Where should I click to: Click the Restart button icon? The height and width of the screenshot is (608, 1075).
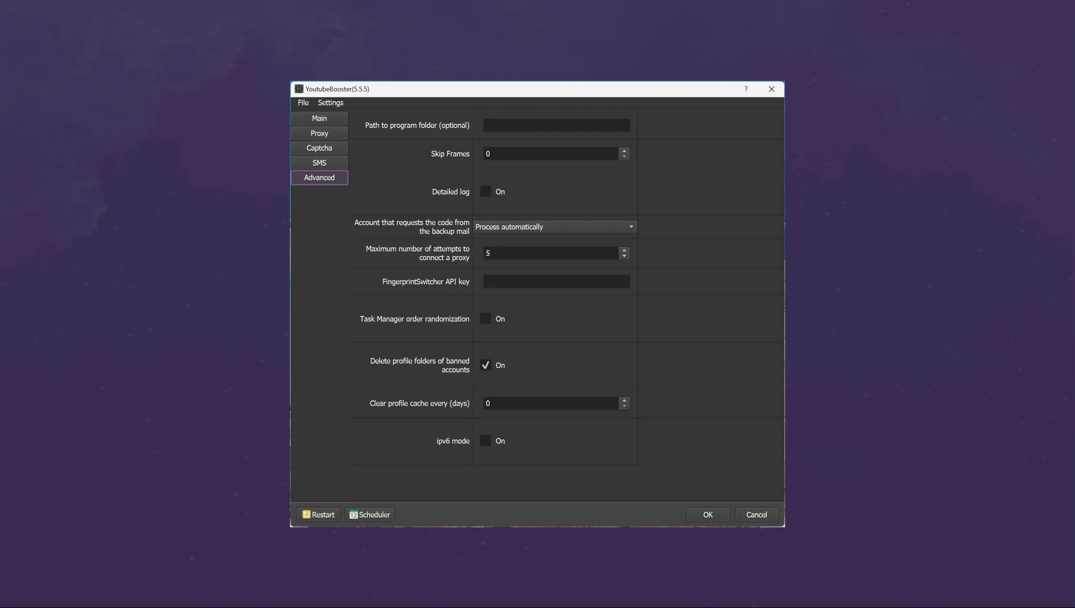coord(306,514)
